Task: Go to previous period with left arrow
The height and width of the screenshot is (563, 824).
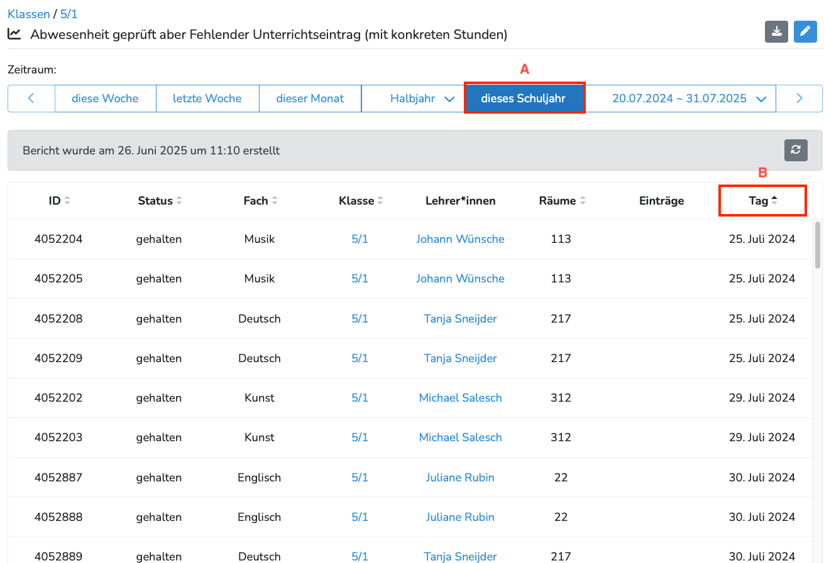Action: 31,99
